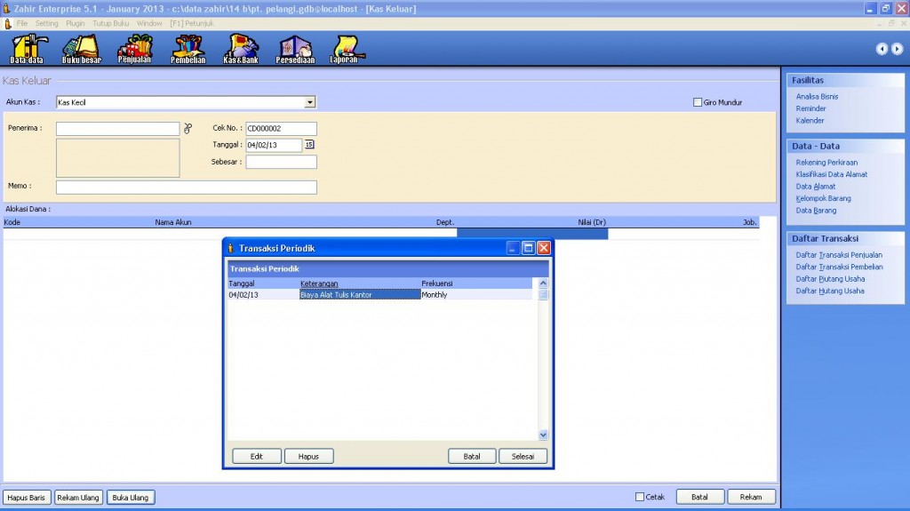This screenshot has height=511, width=910.
Task: Open the Penjualan module icon
Action: tap(135, 49)
